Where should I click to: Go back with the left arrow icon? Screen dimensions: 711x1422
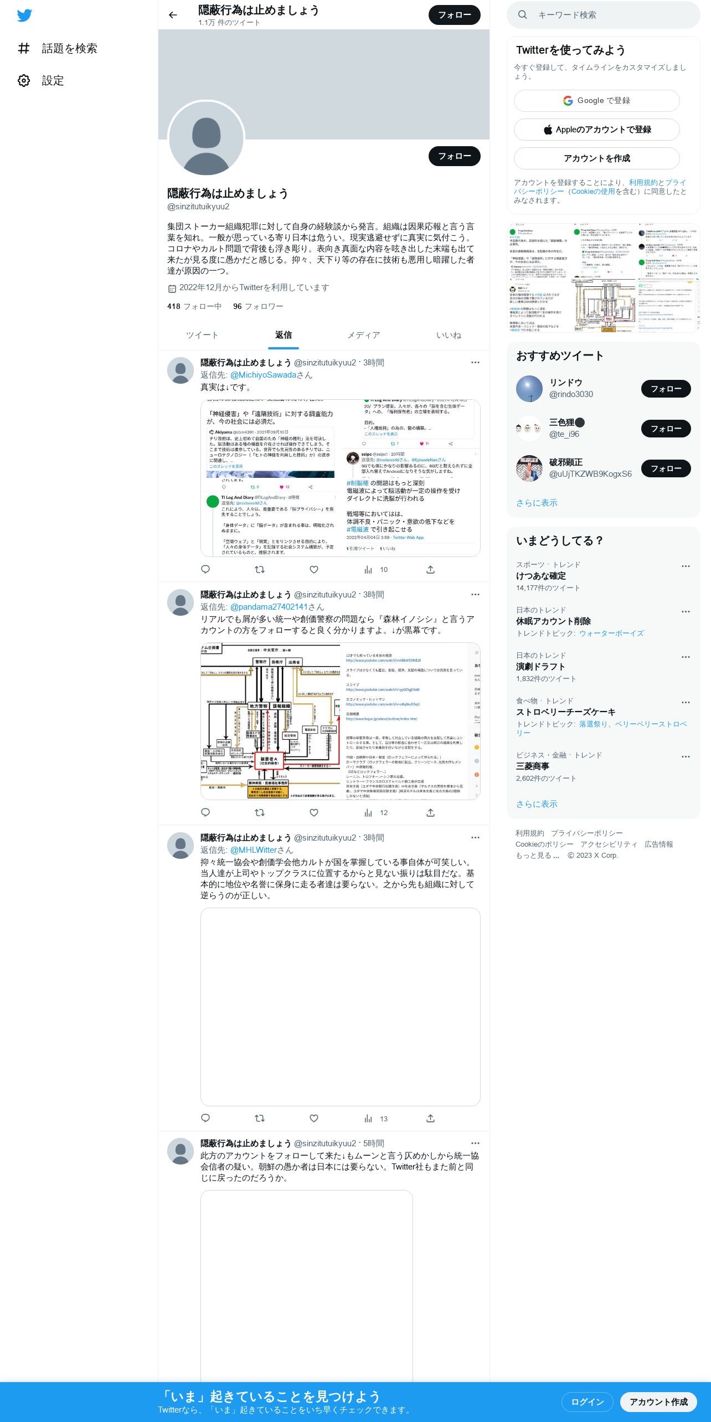173,15
